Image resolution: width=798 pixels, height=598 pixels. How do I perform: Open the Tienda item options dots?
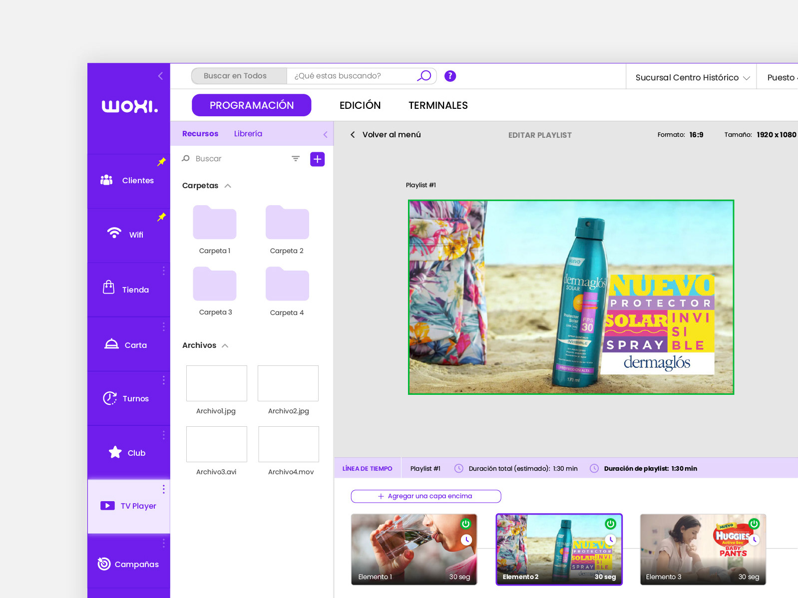pyautogui.click(x=163, y=271)
